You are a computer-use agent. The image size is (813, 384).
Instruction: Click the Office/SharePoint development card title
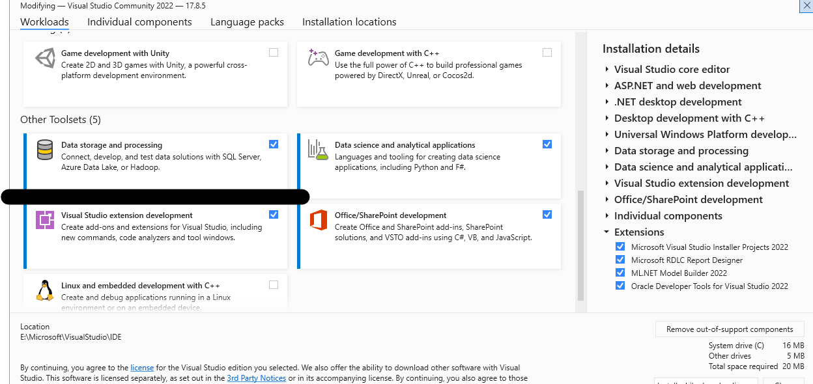pyautogui.click(x=390, y=215)
